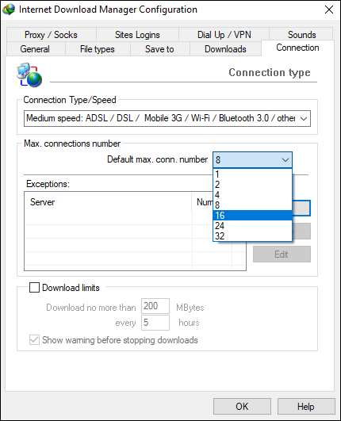
Task: Click the 200 MBytes limit field
Action: click(x=155, y=306)
